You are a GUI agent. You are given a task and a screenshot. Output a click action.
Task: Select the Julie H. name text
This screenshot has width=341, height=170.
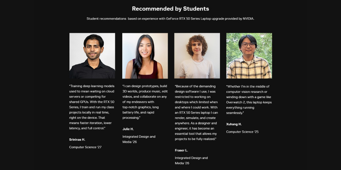pos(128,129)
